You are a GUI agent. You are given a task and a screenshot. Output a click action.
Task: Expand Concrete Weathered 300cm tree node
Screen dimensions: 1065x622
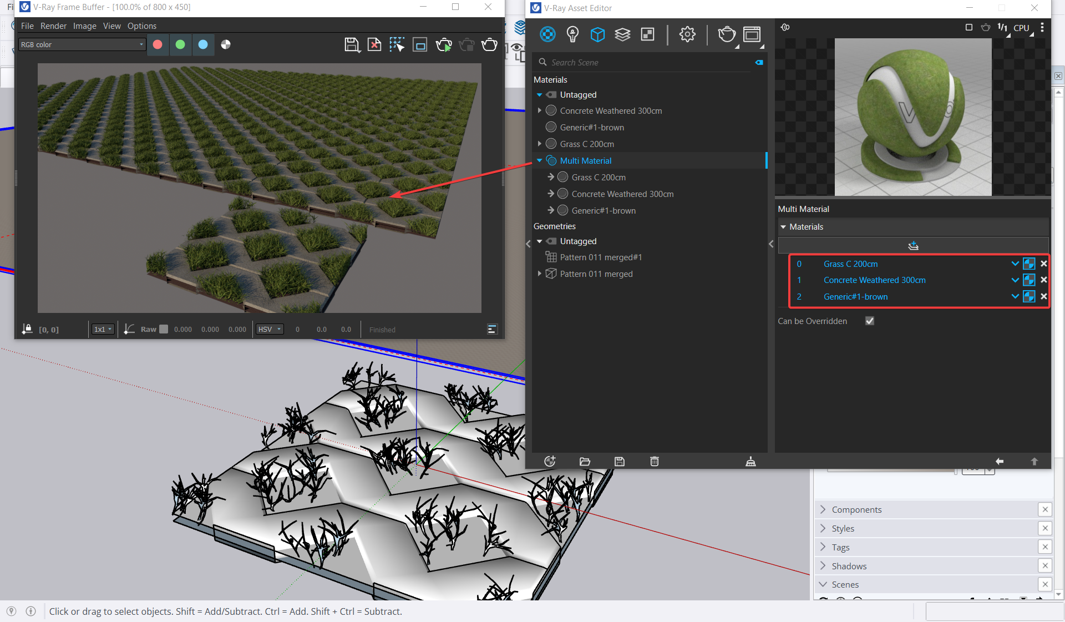(x=539, y=110)
